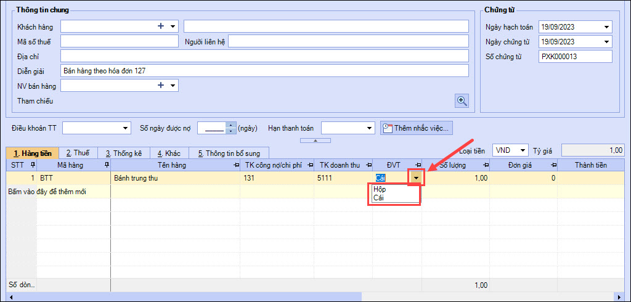
Task: Click the pin icon in STT column header
Action: coord(33,165)
